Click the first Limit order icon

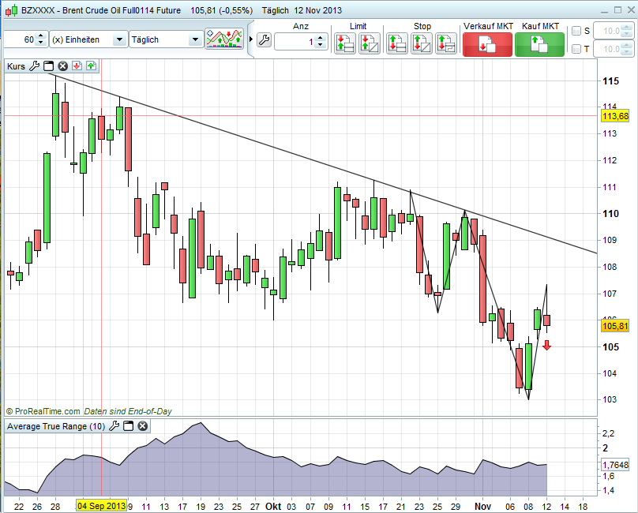coord(344,43)
